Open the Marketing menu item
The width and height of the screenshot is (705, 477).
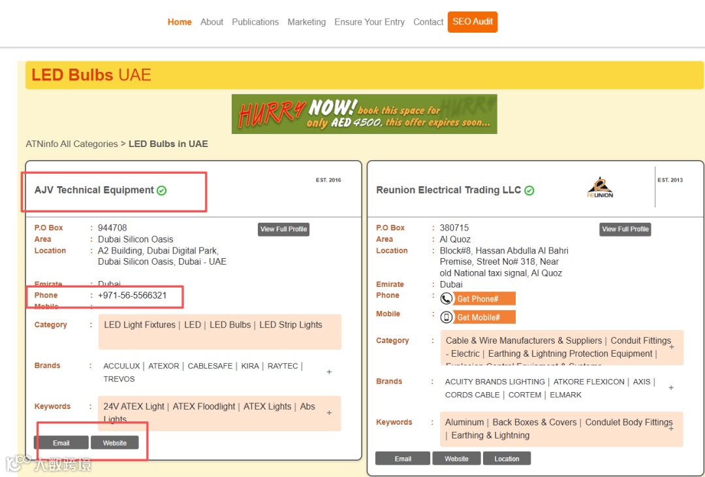(307, 22)
